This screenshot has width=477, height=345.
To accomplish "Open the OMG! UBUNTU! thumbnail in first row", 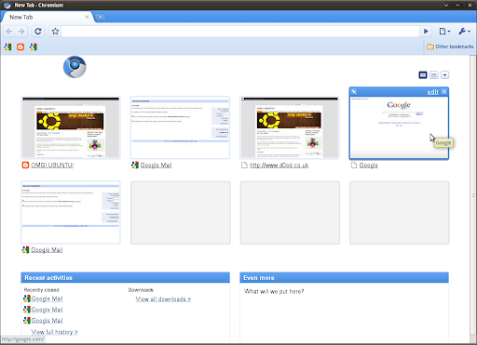I will (71, 127).
